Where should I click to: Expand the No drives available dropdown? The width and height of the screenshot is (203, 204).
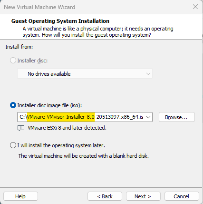click(x=85, y=73)
